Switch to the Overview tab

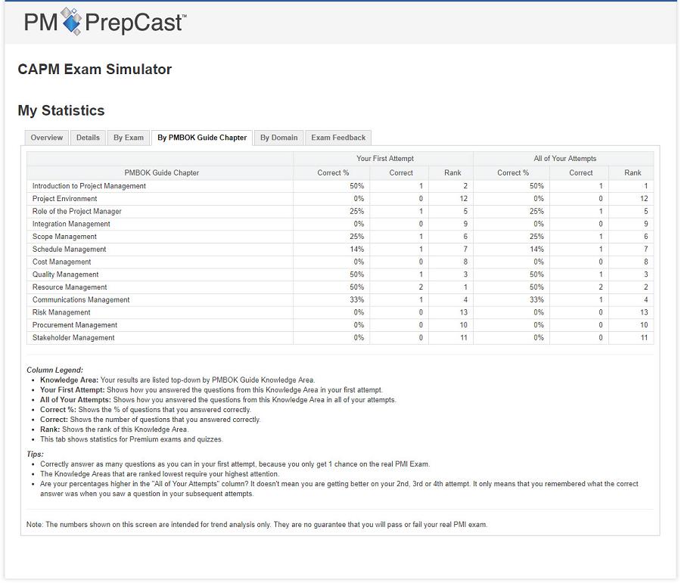(47, 138)
